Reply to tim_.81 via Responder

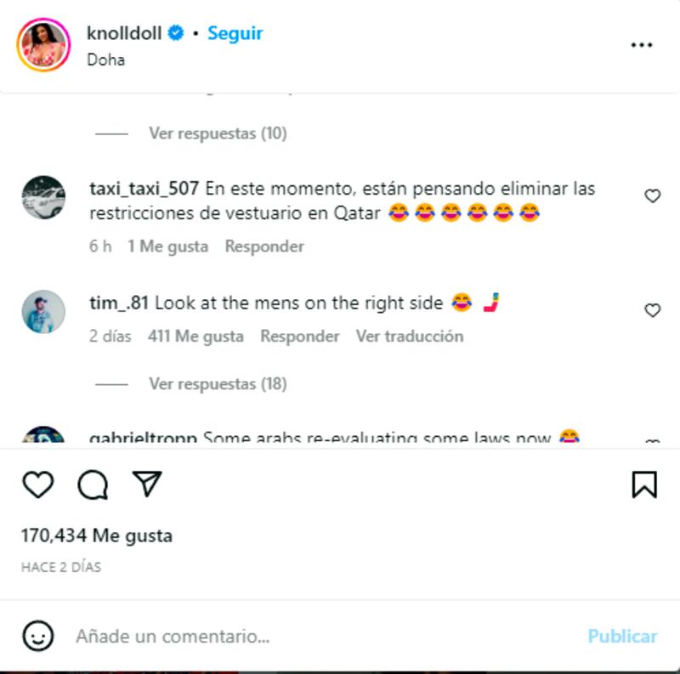[x=300, y=336]
